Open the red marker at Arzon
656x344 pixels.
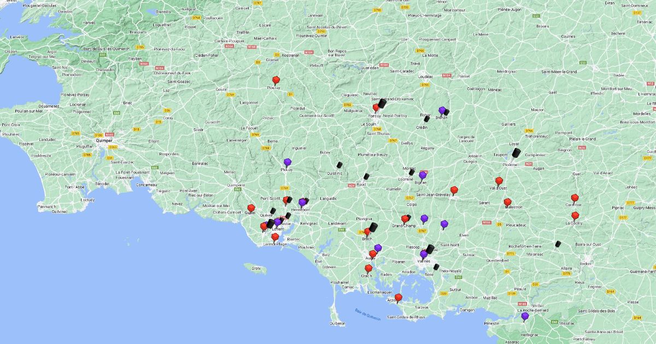398,298
